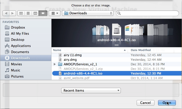Viewport: 182px width, 109px height.
Task: Select the airy (1).dmg file
Action: 116,55
